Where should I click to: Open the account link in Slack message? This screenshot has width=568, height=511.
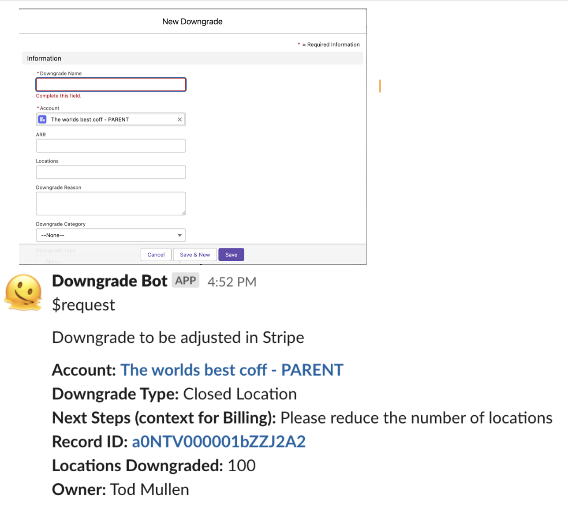[x=232, y=370]
